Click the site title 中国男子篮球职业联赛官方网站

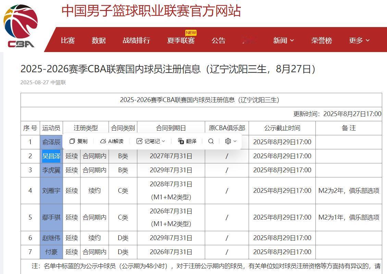tap(151, 11)
